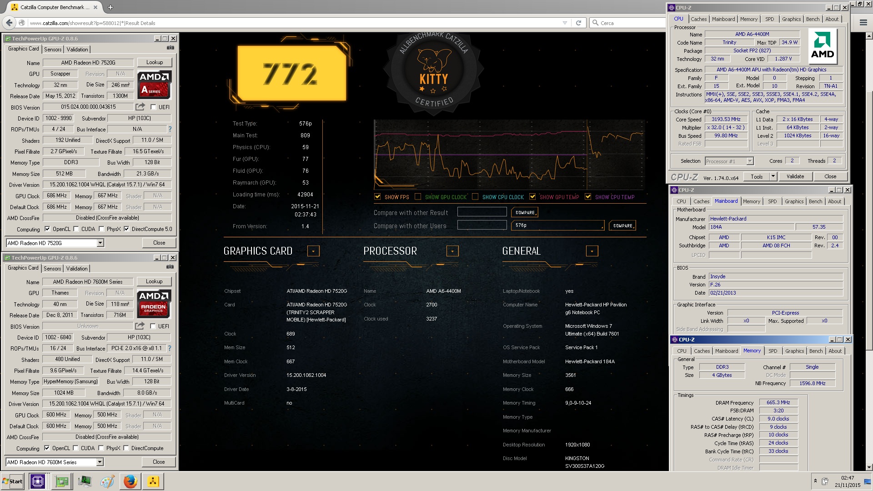Click the search magnifier icon in browser
Screen dimensions: 873x491
[x=595, y=23]
